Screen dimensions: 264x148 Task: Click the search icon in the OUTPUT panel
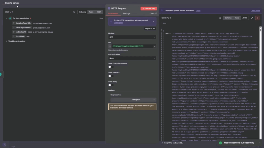click(x=220, y=18)
